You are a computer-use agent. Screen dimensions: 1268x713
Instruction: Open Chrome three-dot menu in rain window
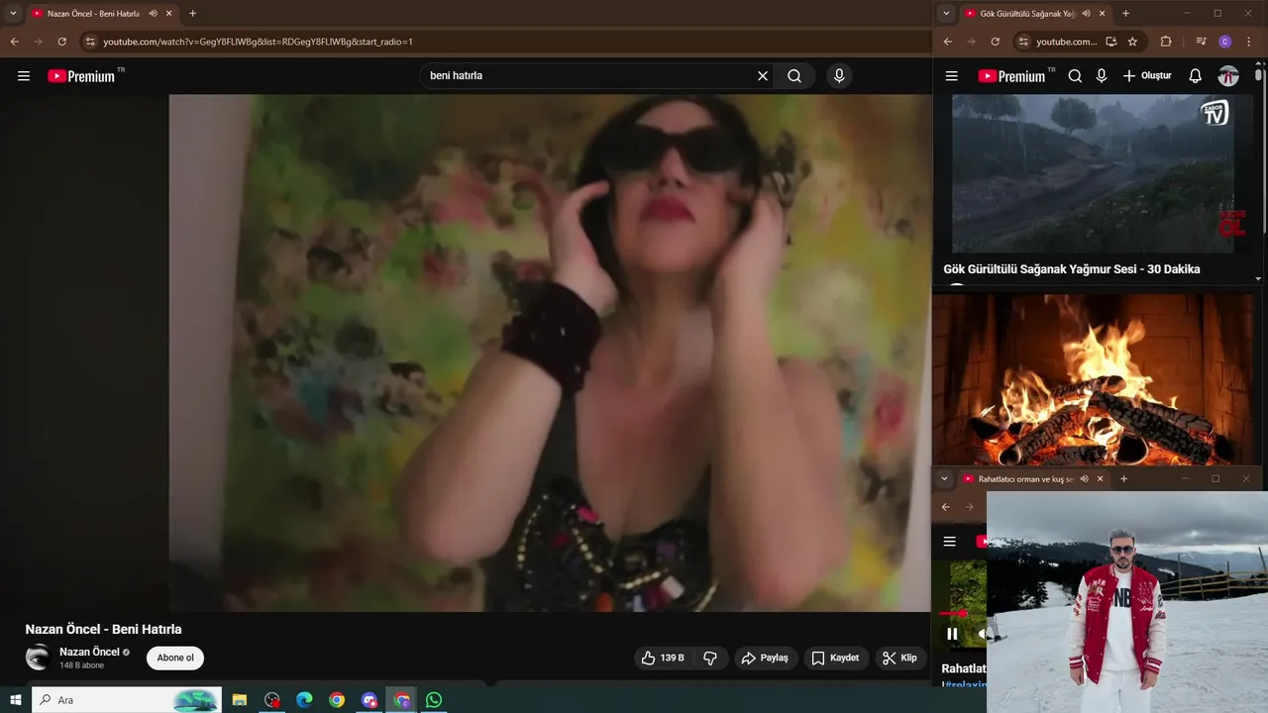1249,42
